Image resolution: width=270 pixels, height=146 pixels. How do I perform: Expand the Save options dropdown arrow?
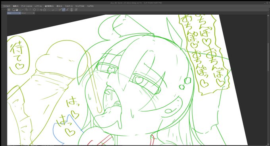pyautogui.click(x=23, y=10)
